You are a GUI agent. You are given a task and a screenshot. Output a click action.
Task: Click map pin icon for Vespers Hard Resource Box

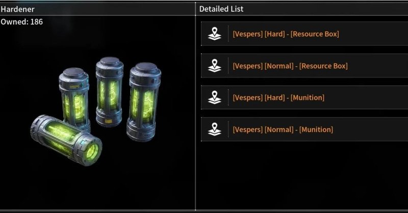214,34
